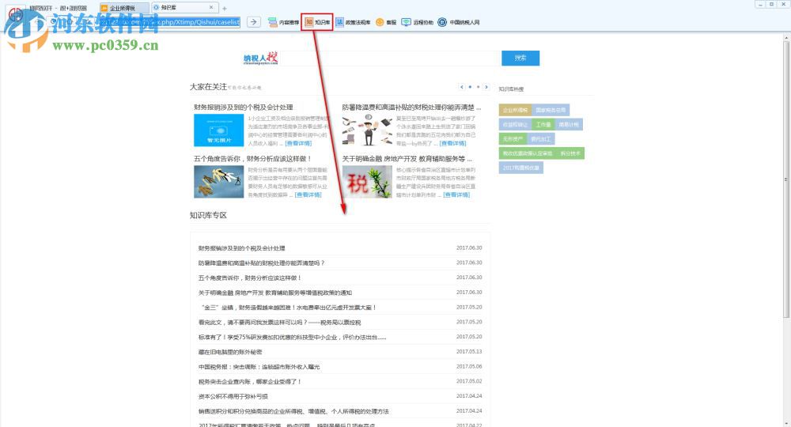Open 中国纳税人网 toolbar icon
Screen dimensions: 791x427
(x=459, y=22)
